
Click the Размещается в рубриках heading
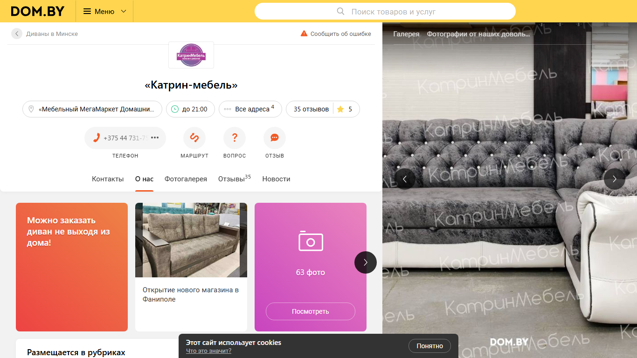click(x=76, y=352)
